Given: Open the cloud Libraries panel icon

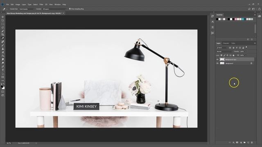Looking at the screenshot, I should pyautogui.click(x=259, y=16).
